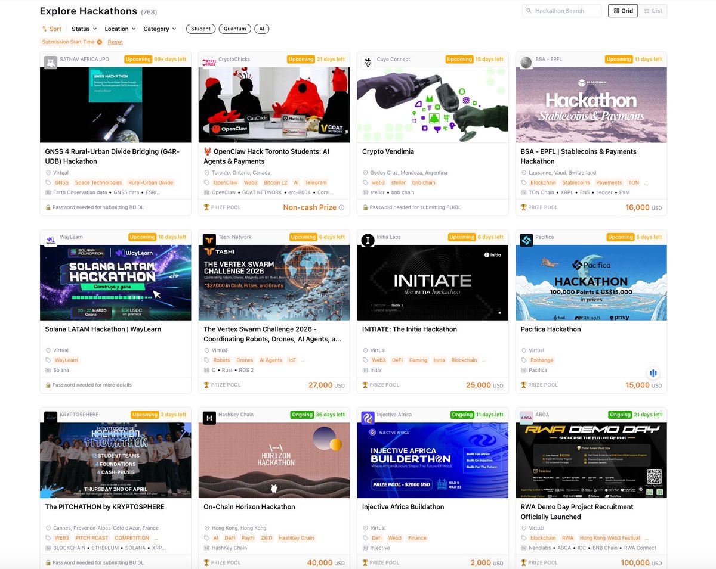Click the ZKID tag on HashKey card
The height and width of the screenshot is (569, 716).
[267, 538]
